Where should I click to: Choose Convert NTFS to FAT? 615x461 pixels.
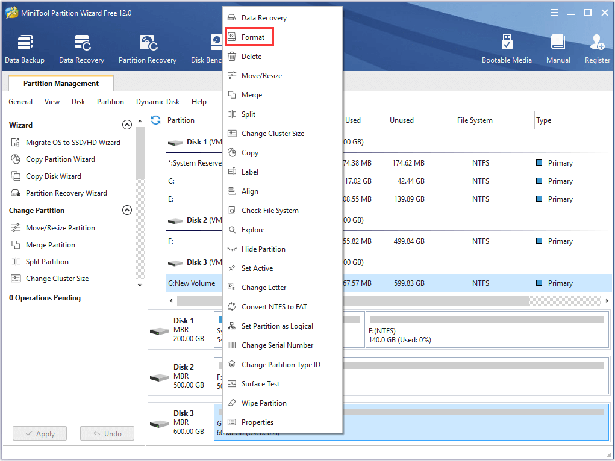point(283,306)
